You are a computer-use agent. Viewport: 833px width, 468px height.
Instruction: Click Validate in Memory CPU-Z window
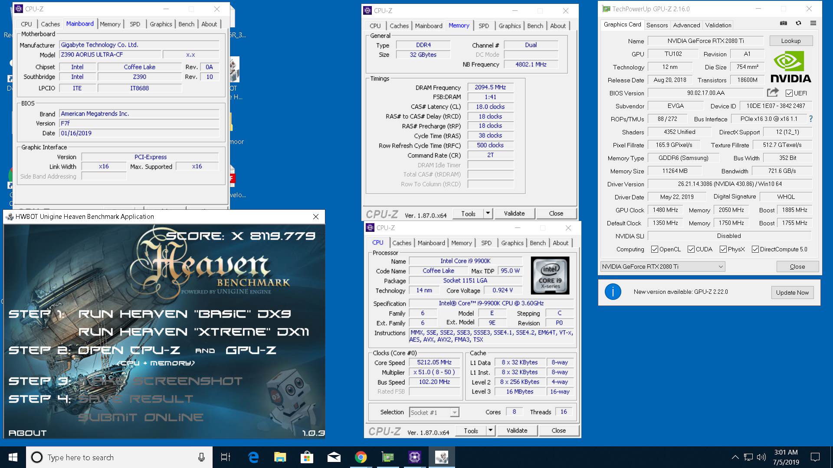click(x=514, y=213)
